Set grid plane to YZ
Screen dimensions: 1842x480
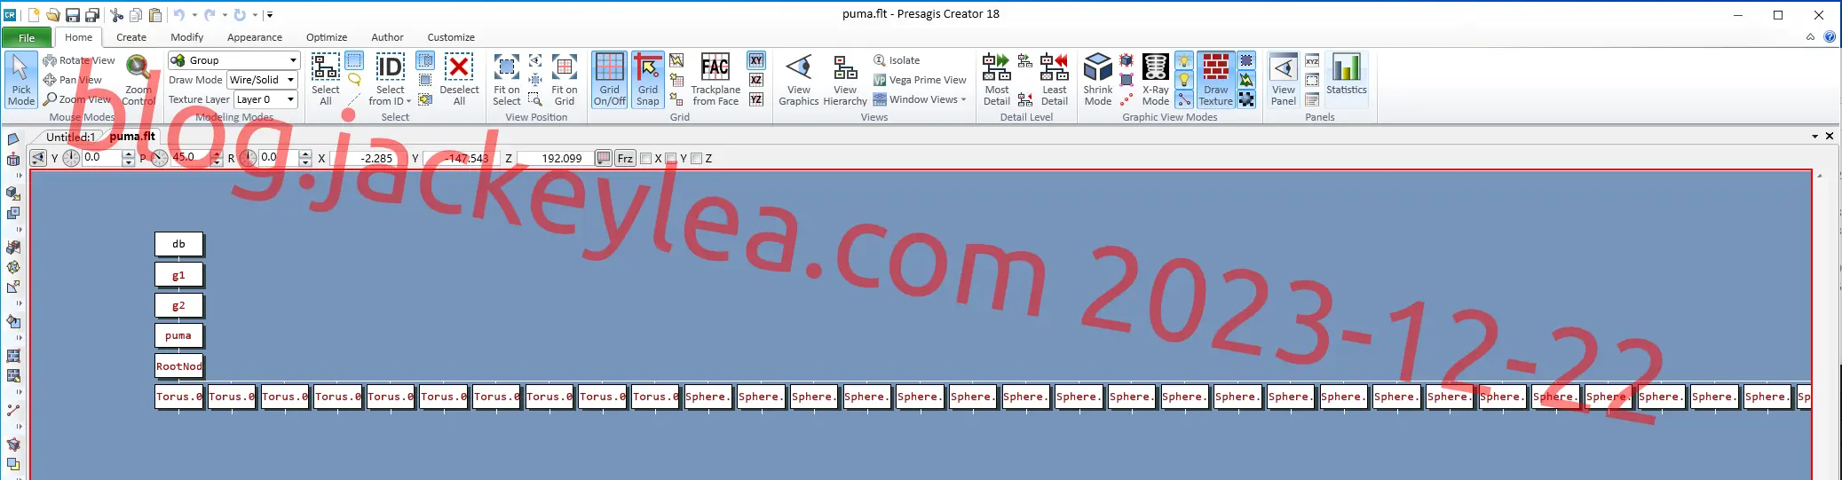coord(756,99)
